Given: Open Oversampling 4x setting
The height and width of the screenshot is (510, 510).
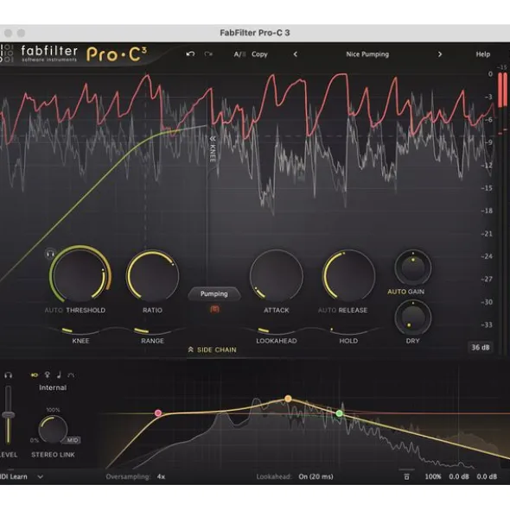Looking at the screenshot, I should coord(136,477).
